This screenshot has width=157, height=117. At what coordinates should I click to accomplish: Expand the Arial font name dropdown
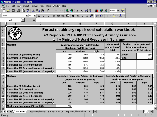pyautogui.click(x=26, y=16)
